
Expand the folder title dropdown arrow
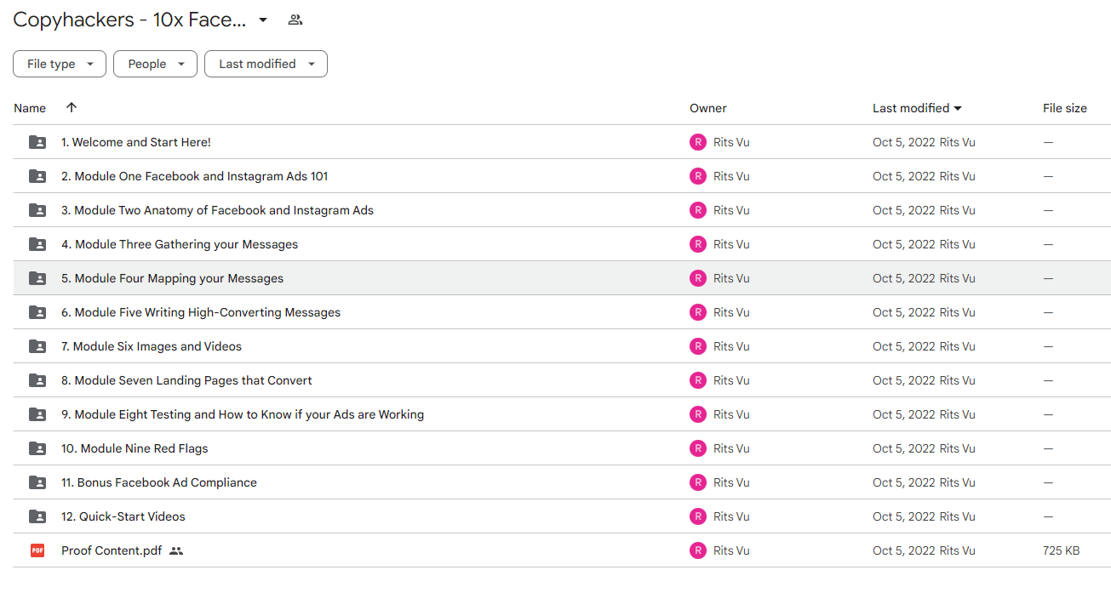[263, 20]
